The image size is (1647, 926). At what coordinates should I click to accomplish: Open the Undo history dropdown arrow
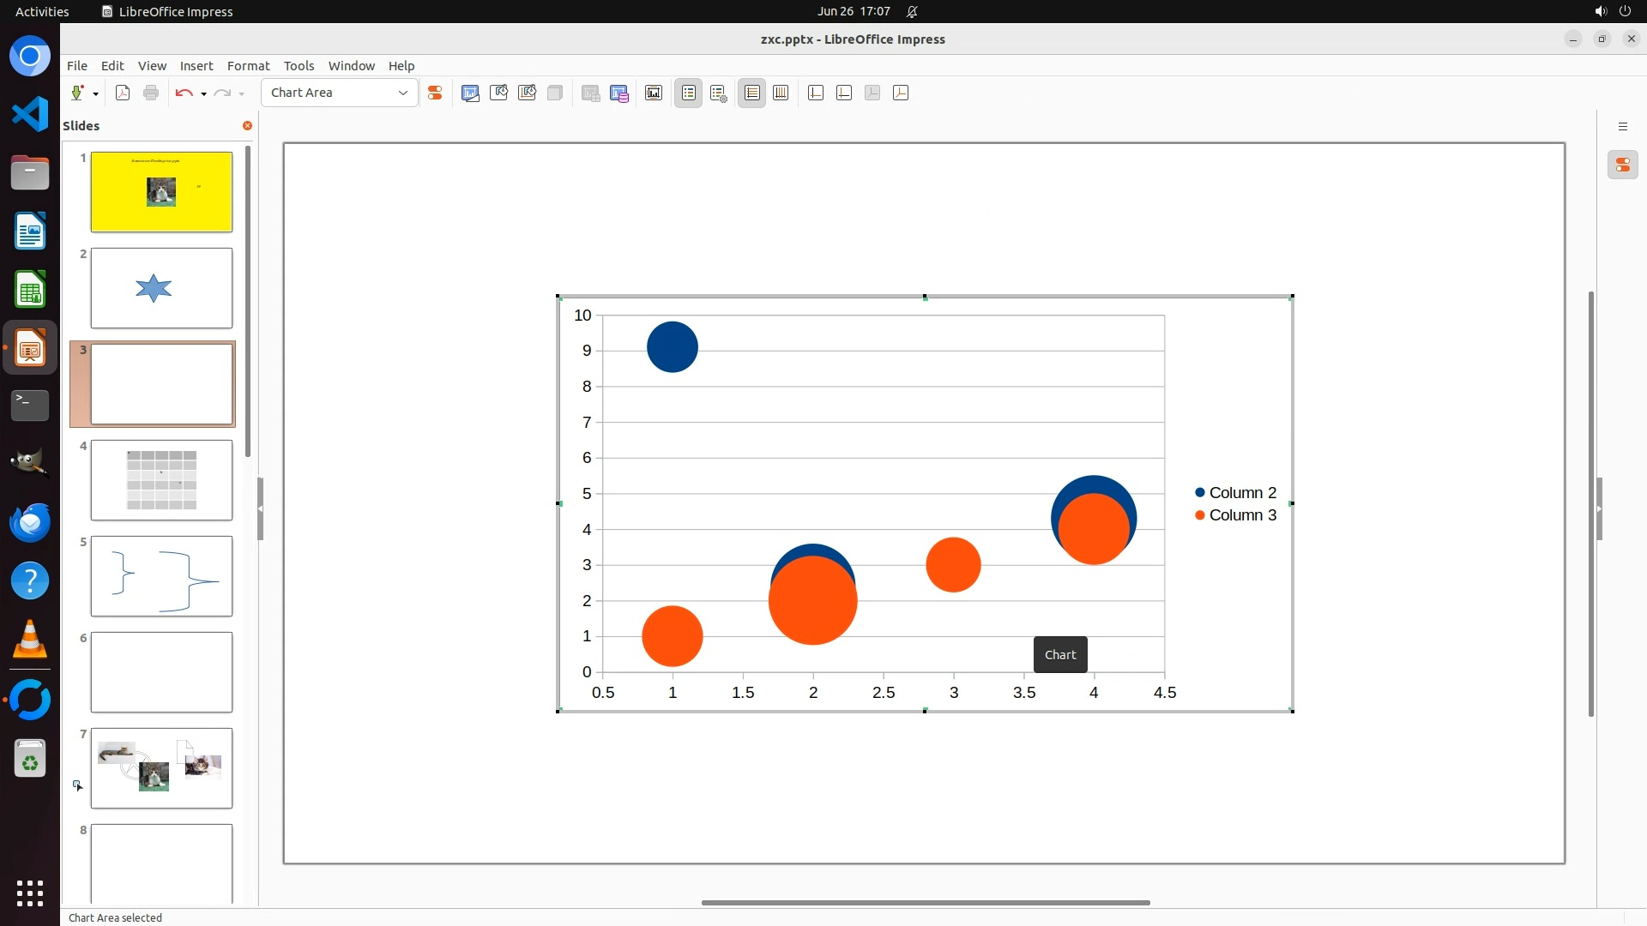(x=203, y=93)
